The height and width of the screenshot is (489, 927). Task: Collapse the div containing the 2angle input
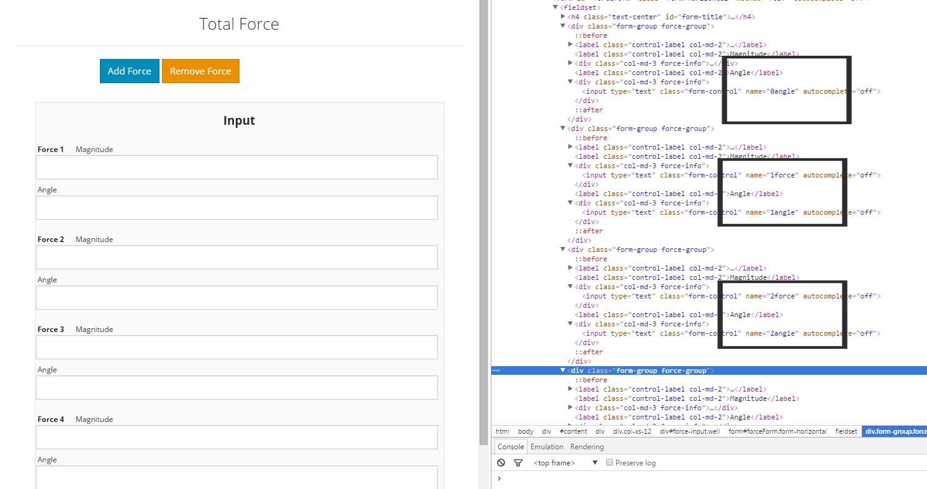click(570, 324)
